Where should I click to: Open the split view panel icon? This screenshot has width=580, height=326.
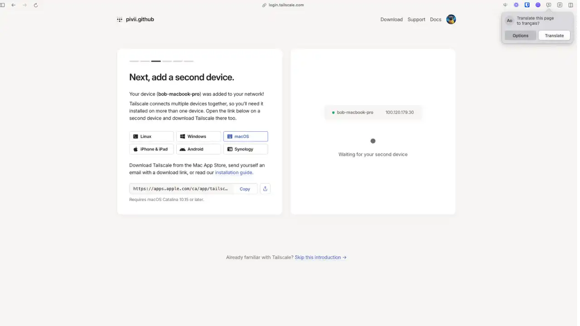point(570,5)
